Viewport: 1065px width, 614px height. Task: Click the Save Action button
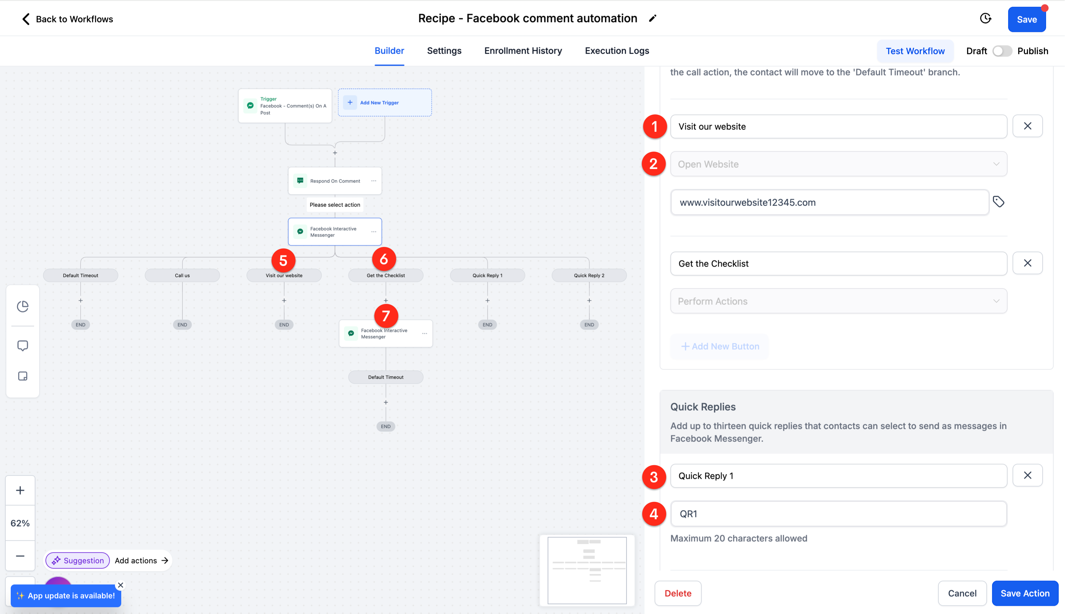point(1025,593)
